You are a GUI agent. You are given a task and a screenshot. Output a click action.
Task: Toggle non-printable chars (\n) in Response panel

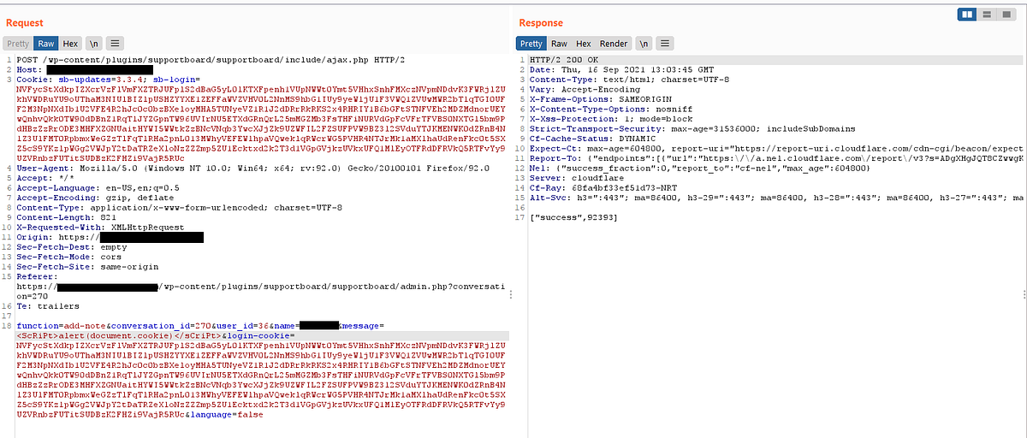pos(644,43)
